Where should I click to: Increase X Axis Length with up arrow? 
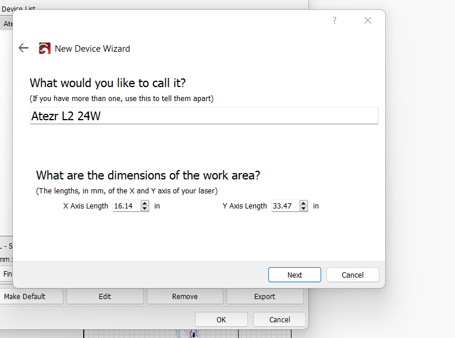(145, 203)
